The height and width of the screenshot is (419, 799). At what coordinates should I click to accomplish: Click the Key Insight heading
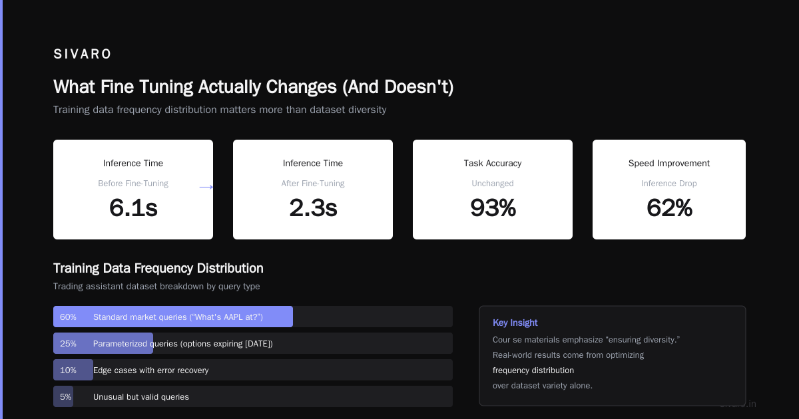515,323
